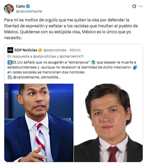Click the 40min timestamp
Viewport: 146px width, 164px height.
click(75, 50)
